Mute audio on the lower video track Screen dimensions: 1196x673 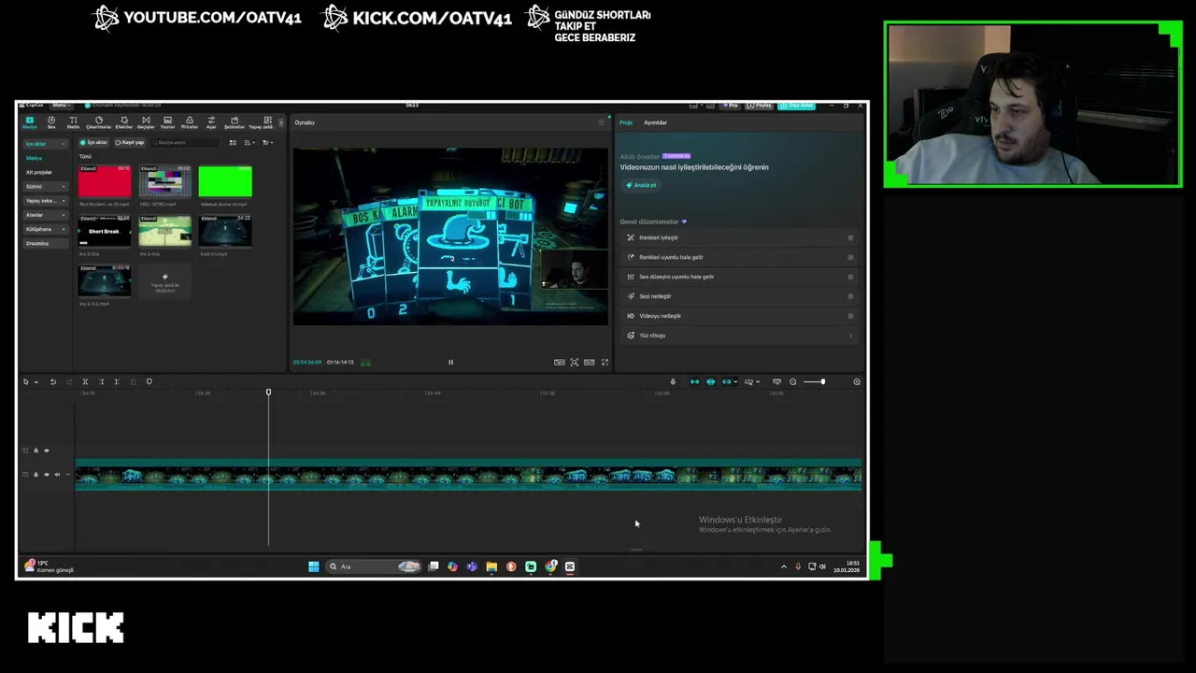click(56, 475)
